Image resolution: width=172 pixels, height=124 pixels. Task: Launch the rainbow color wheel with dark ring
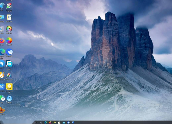click(9, 29)
